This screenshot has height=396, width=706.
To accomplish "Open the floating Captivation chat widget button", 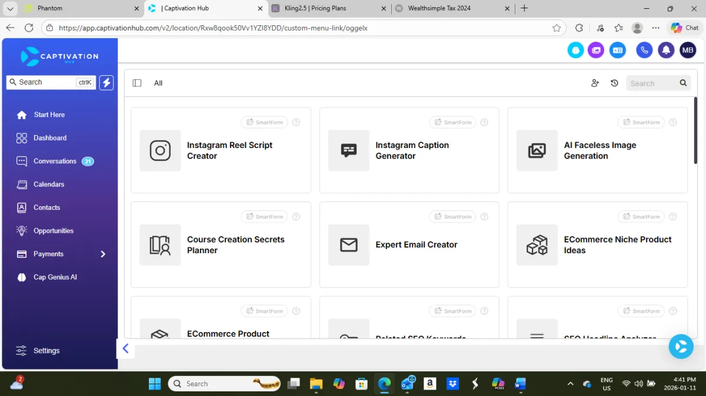I will click(681, 347).
